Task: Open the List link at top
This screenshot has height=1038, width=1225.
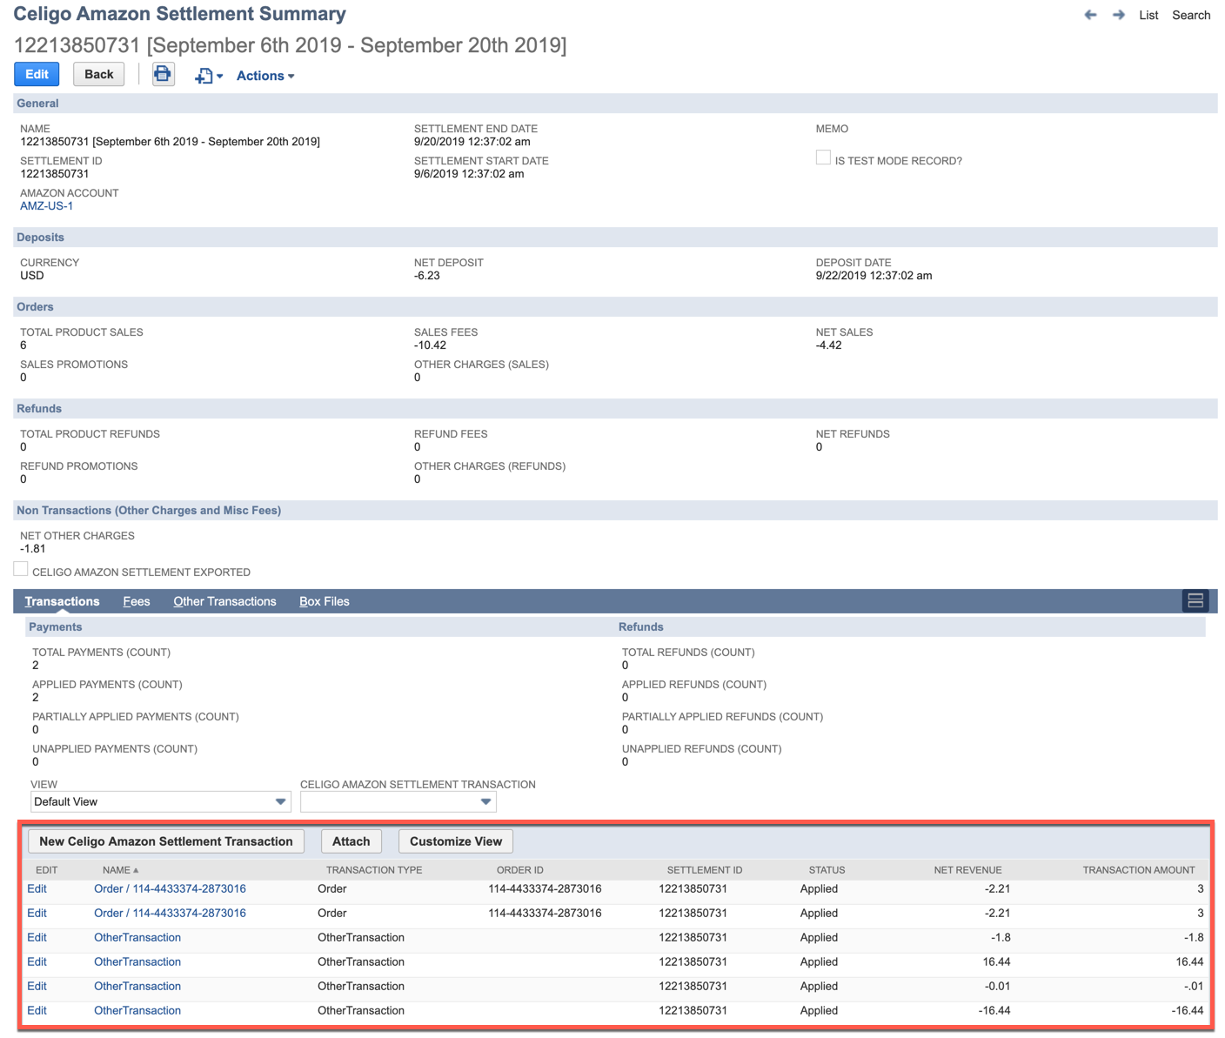Action: click(1148, 15)
